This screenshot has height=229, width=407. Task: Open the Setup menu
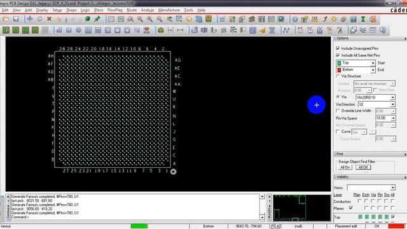(57, 10)
